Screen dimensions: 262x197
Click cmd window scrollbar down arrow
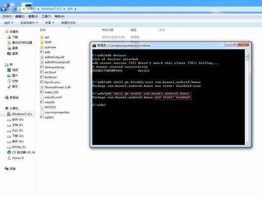click(247, 143)
